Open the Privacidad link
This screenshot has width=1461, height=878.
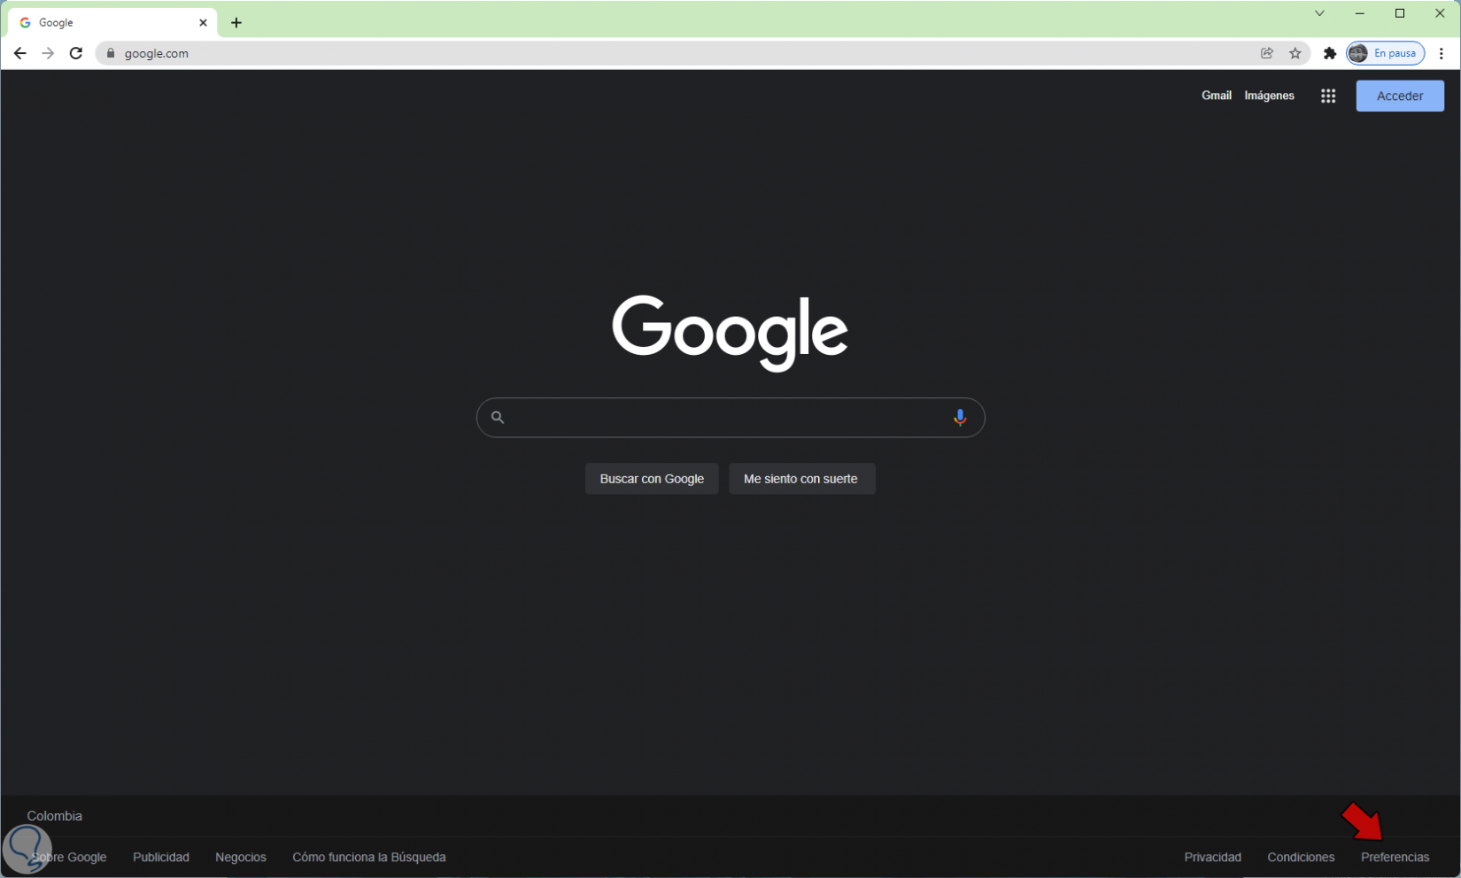[x=1212, y=857]
